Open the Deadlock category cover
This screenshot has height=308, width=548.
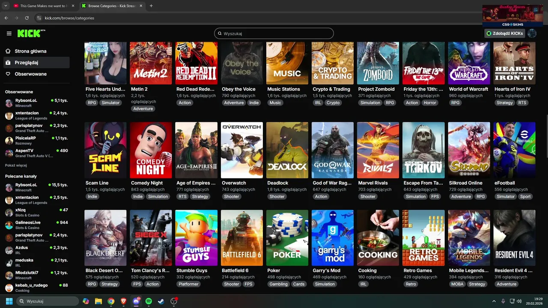point(287,150)
